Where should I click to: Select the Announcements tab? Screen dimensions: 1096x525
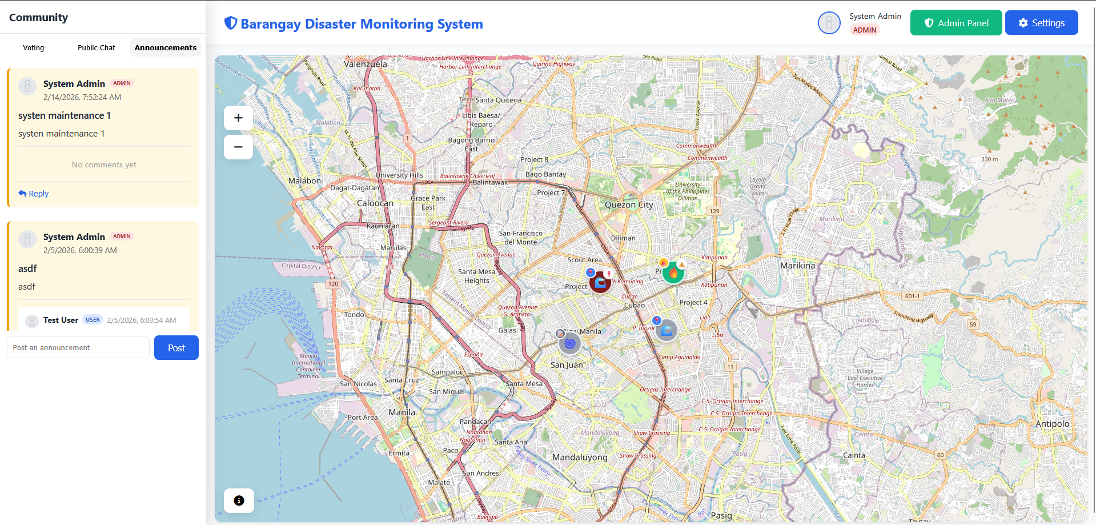166,47
